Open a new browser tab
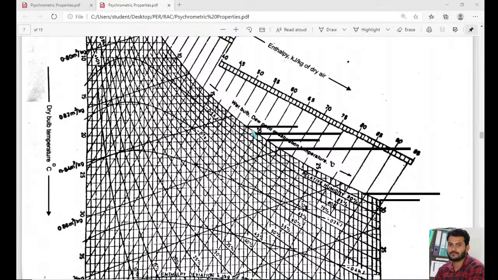Screen dimensions: 498x280 [x=179, y=5]
